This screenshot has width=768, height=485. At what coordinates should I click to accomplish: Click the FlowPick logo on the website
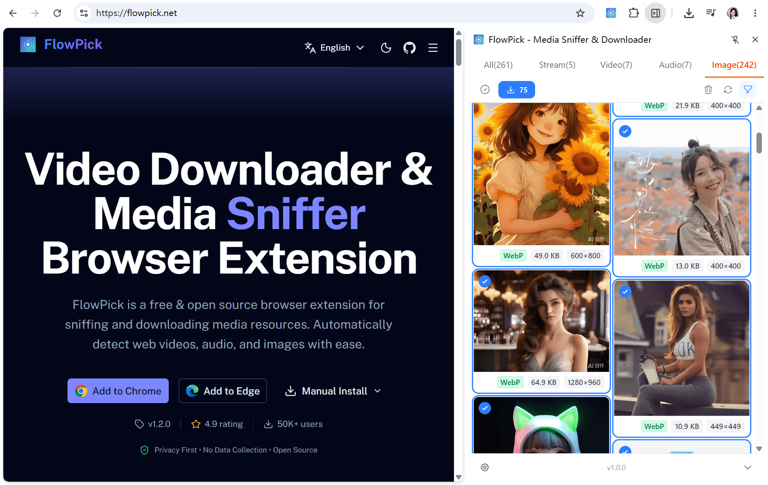click(x=28, y=44)
